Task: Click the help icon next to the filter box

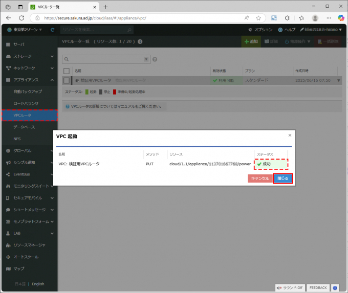Action: pos(155,59)
